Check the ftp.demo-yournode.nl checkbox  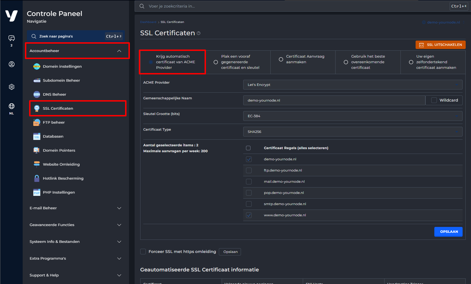click(x=249, y=170)
